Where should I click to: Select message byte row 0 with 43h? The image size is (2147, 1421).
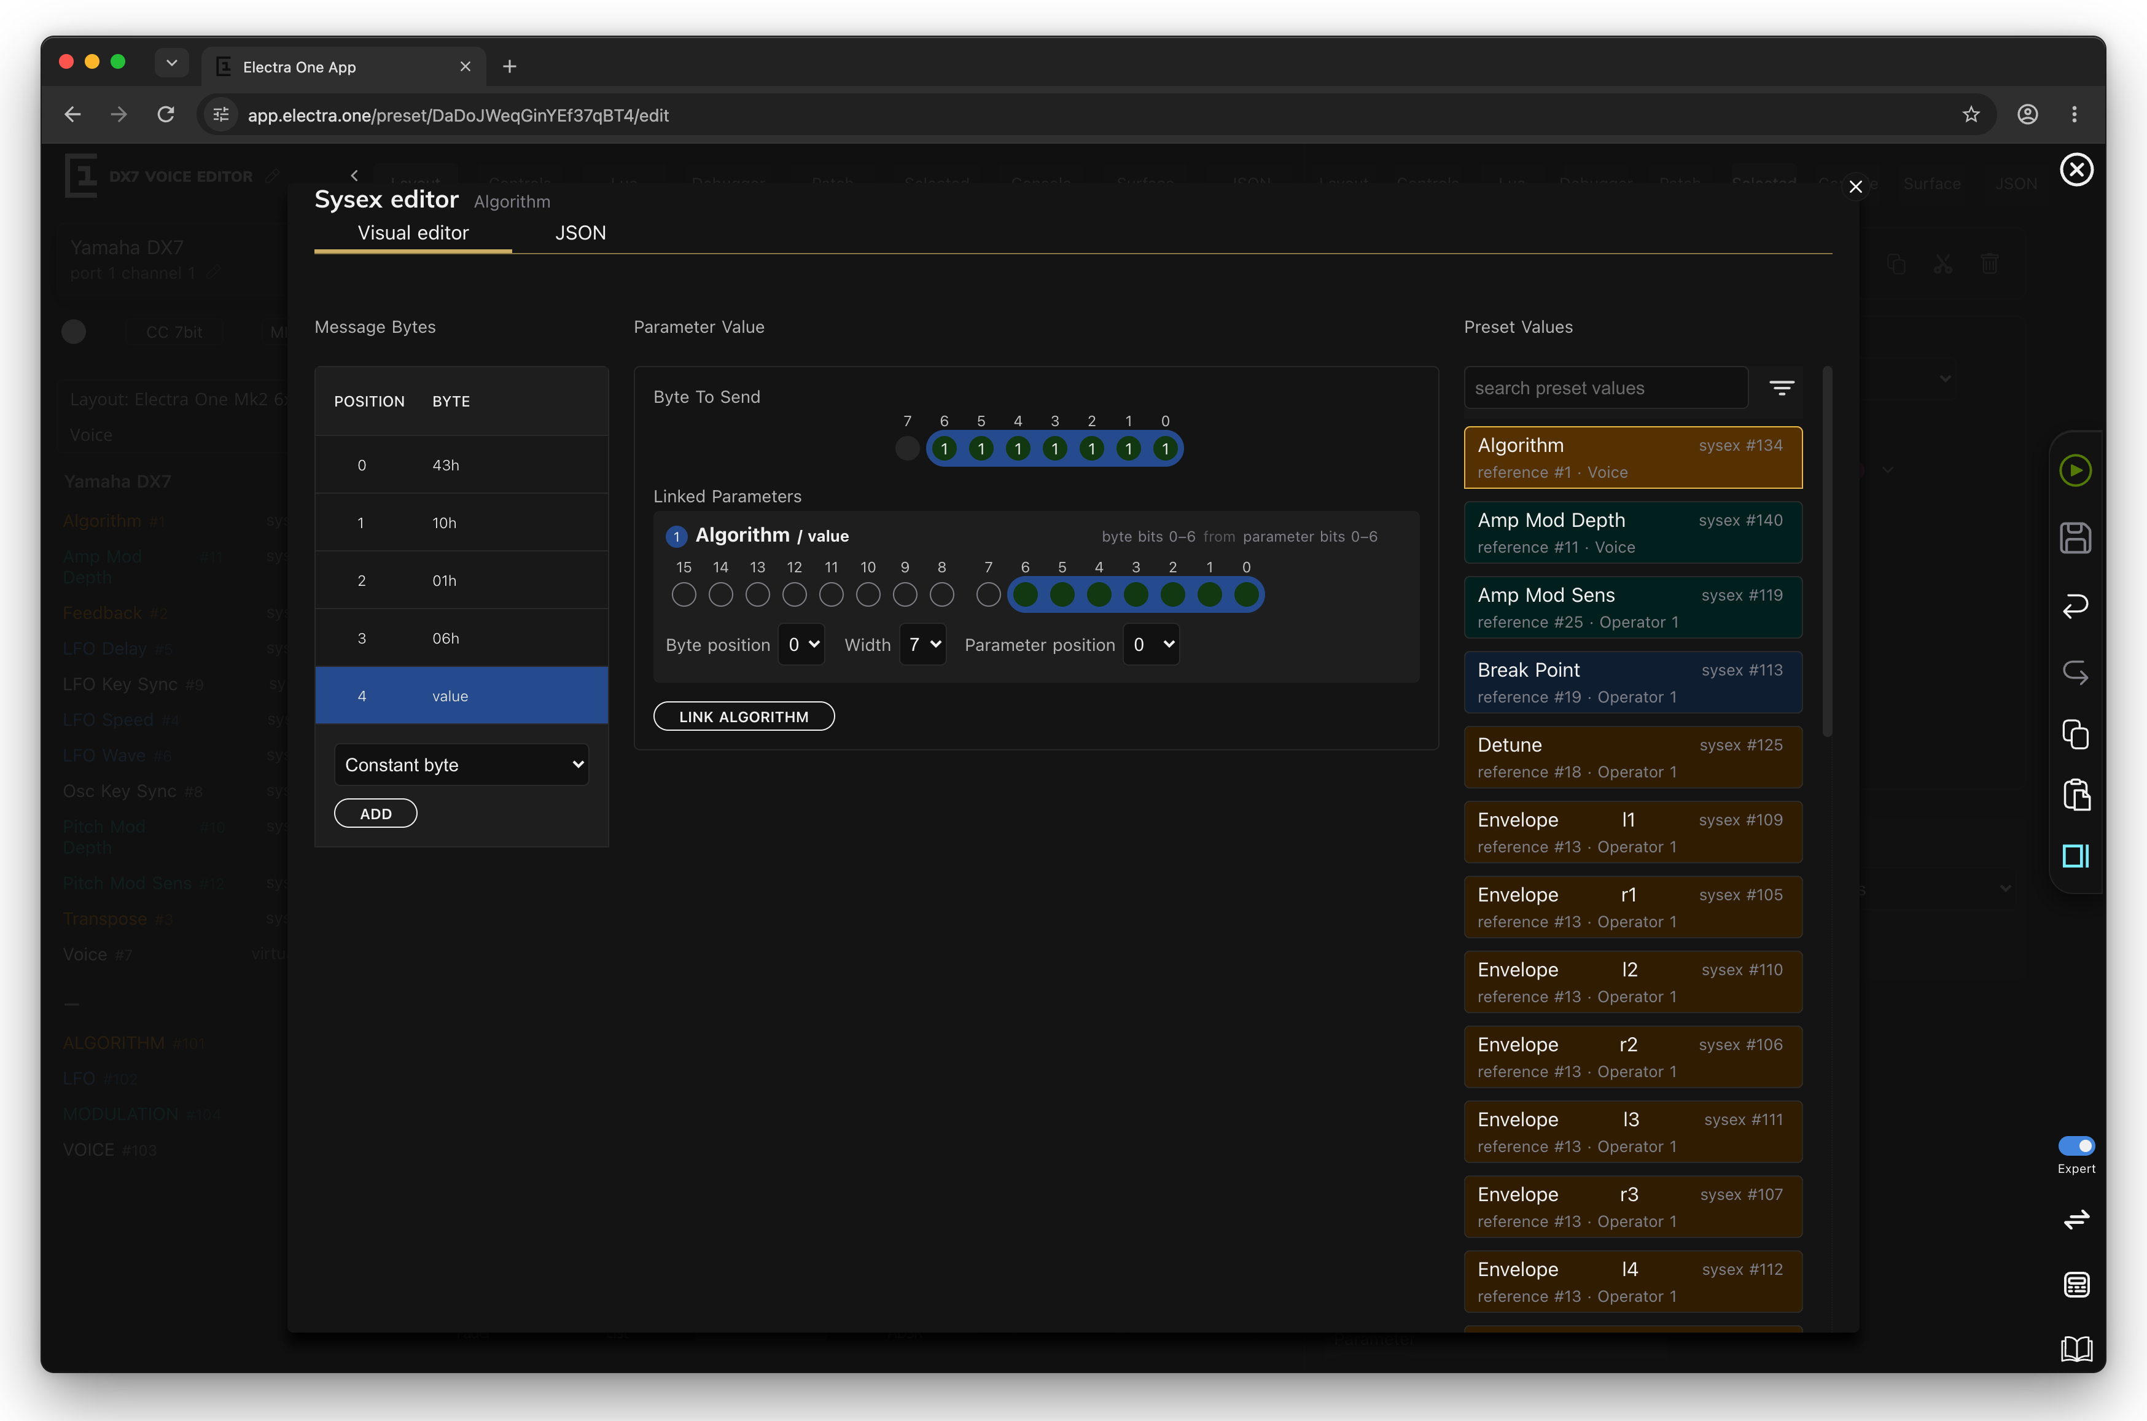click(x=461, y=465)
